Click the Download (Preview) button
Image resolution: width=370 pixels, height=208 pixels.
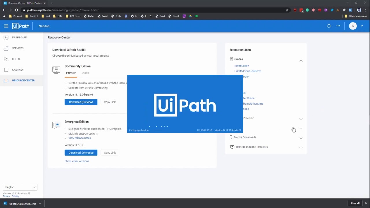tap(81, 102)
